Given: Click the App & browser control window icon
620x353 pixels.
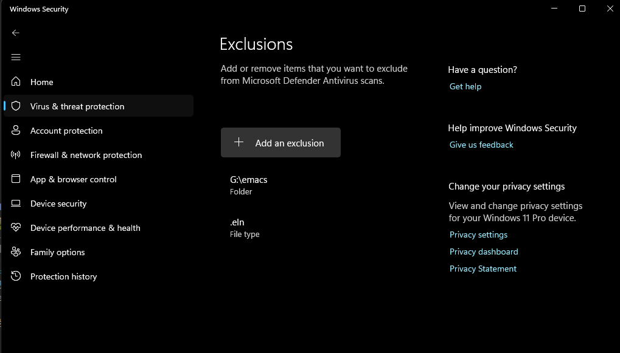Looking at the screenshot, I should [x=16, y=179].
